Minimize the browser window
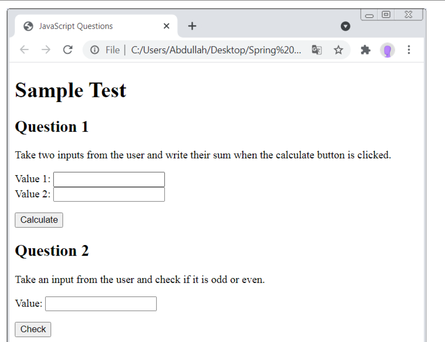 (369, 15)
